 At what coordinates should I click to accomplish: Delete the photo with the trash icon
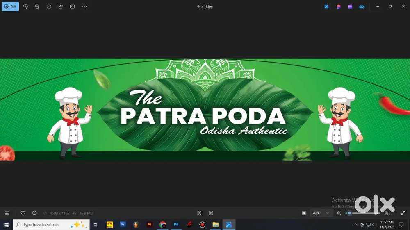click(37, 7)
